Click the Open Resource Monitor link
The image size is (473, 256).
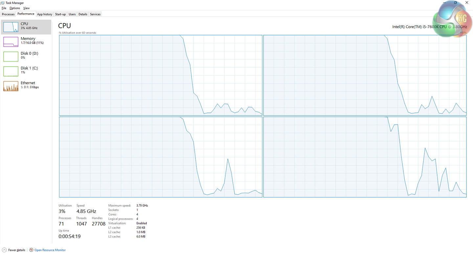pos(50,250)
